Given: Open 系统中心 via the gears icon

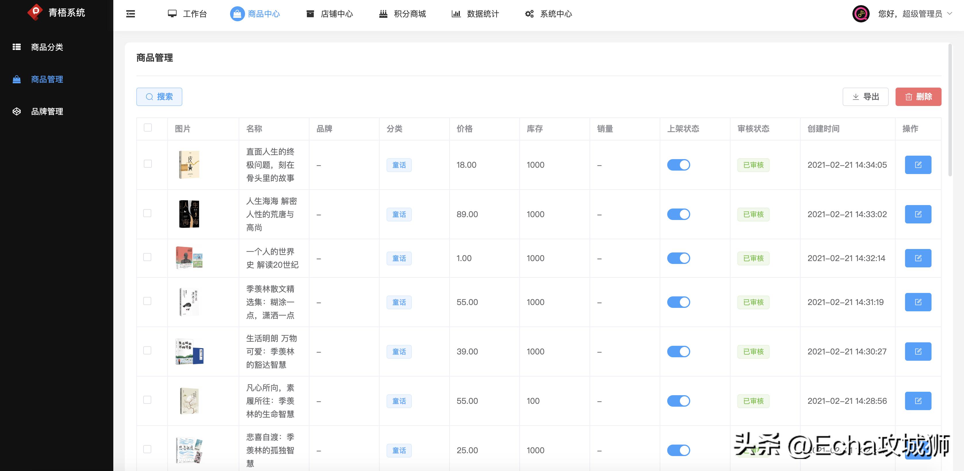Looking at the screenshot, I should pyautogui.click(x=529, y=14).
